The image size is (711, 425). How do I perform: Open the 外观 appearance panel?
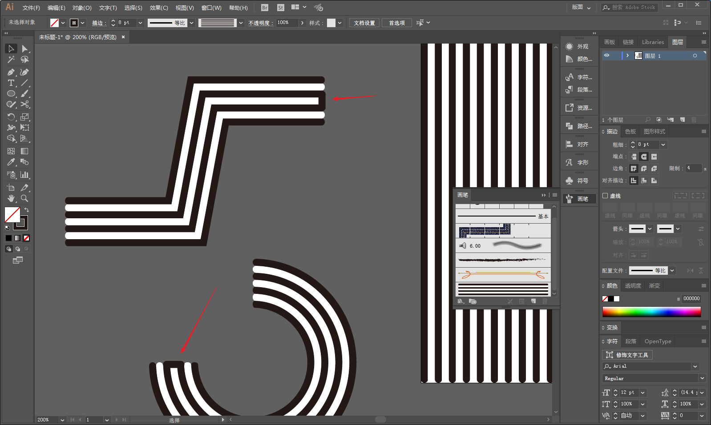[578, 47]
